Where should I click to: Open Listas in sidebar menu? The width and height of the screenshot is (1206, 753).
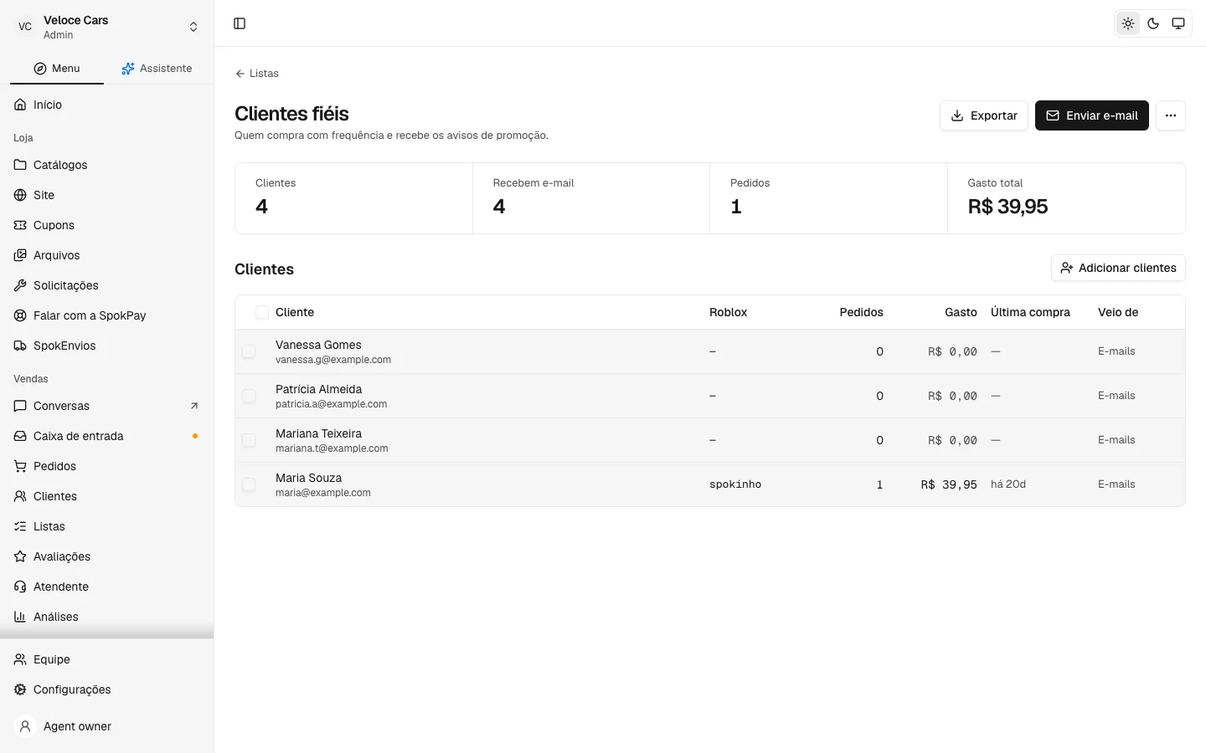coord(106,526)
